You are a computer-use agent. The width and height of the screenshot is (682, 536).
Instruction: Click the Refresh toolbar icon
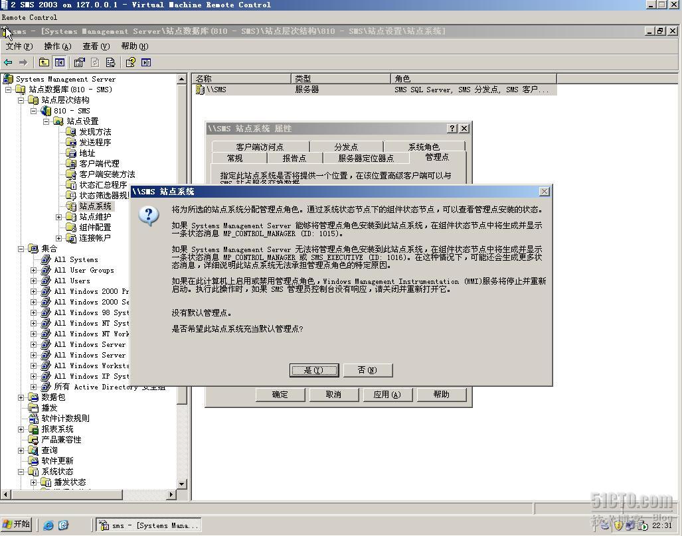click(x=95, y=62)
